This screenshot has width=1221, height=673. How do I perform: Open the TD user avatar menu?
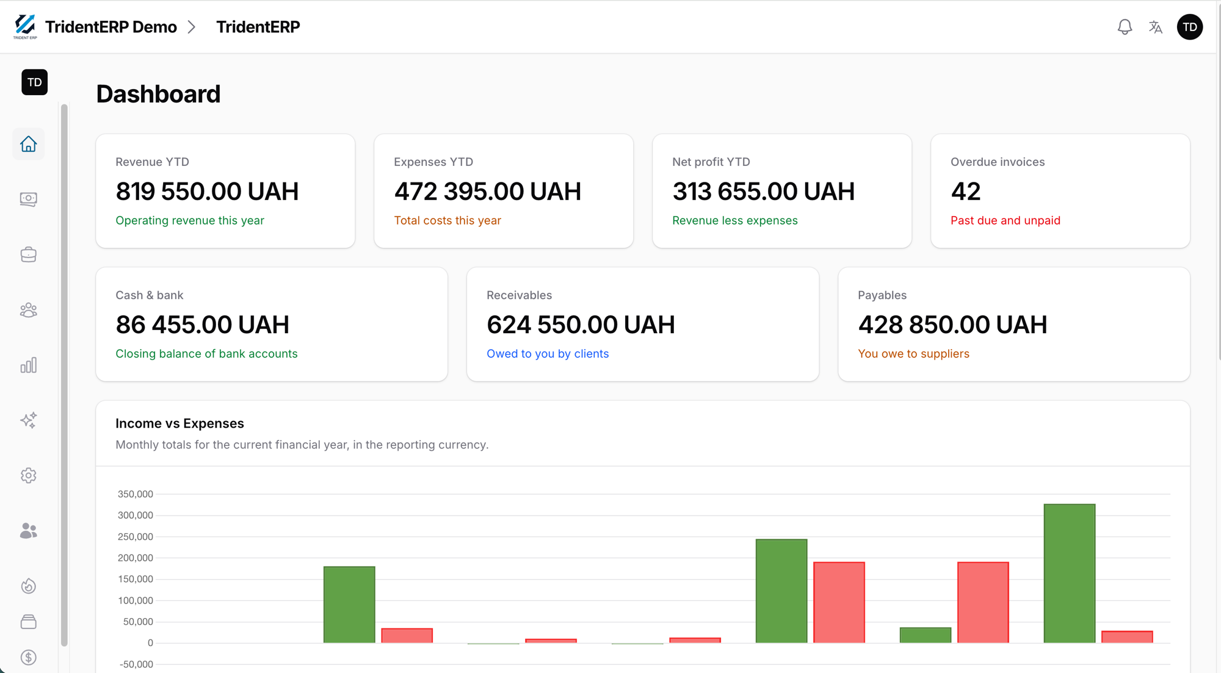(x=1189, y=27)
